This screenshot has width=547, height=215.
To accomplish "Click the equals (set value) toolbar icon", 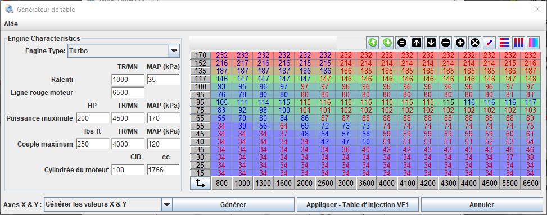I will [x=402, y=43].
